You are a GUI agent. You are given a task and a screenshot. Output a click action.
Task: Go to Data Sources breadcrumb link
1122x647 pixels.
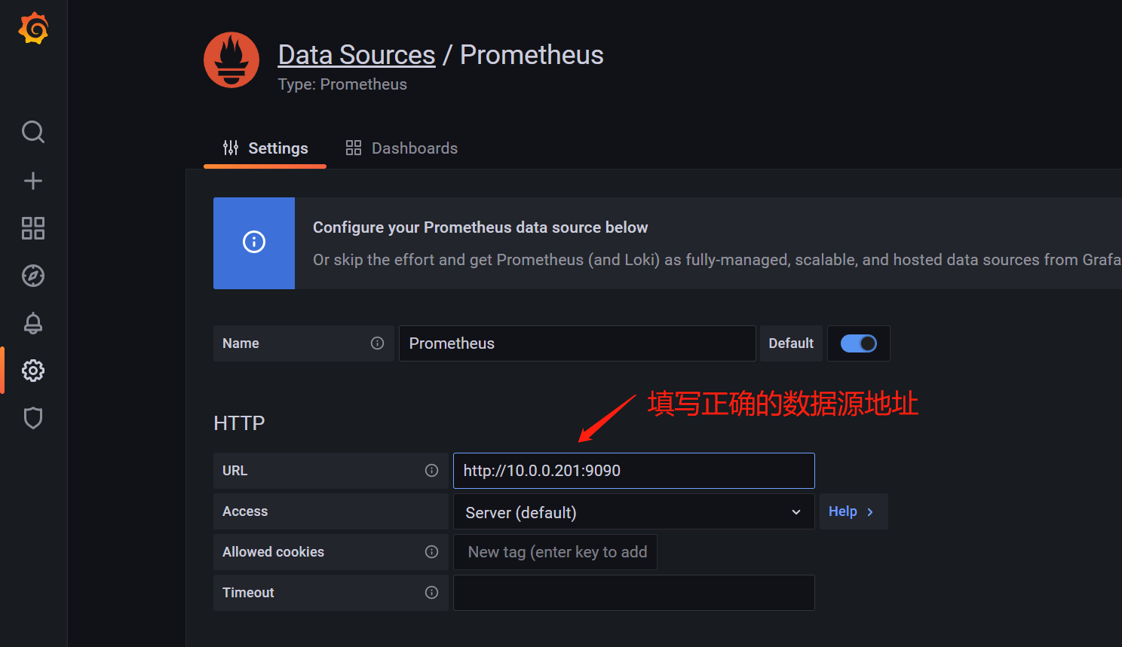(357, 55)
